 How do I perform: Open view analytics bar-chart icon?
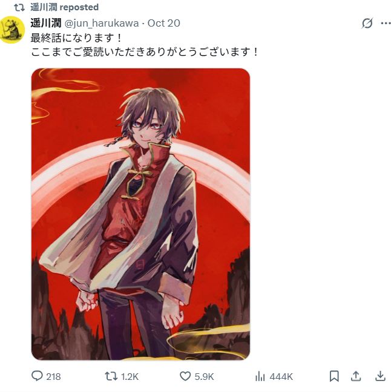pos(260,376)
